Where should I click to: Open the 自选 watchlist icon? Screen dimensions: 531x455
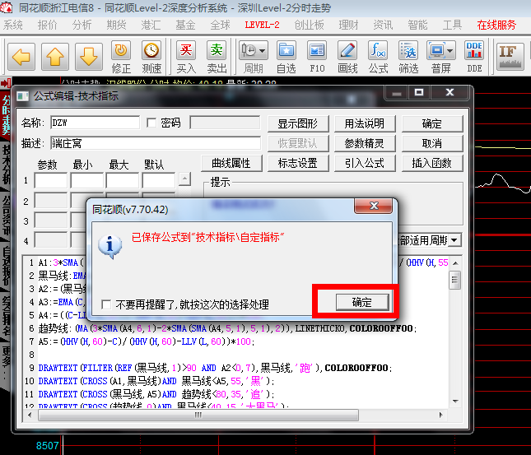pyautogui.click(x=286, y=56)
